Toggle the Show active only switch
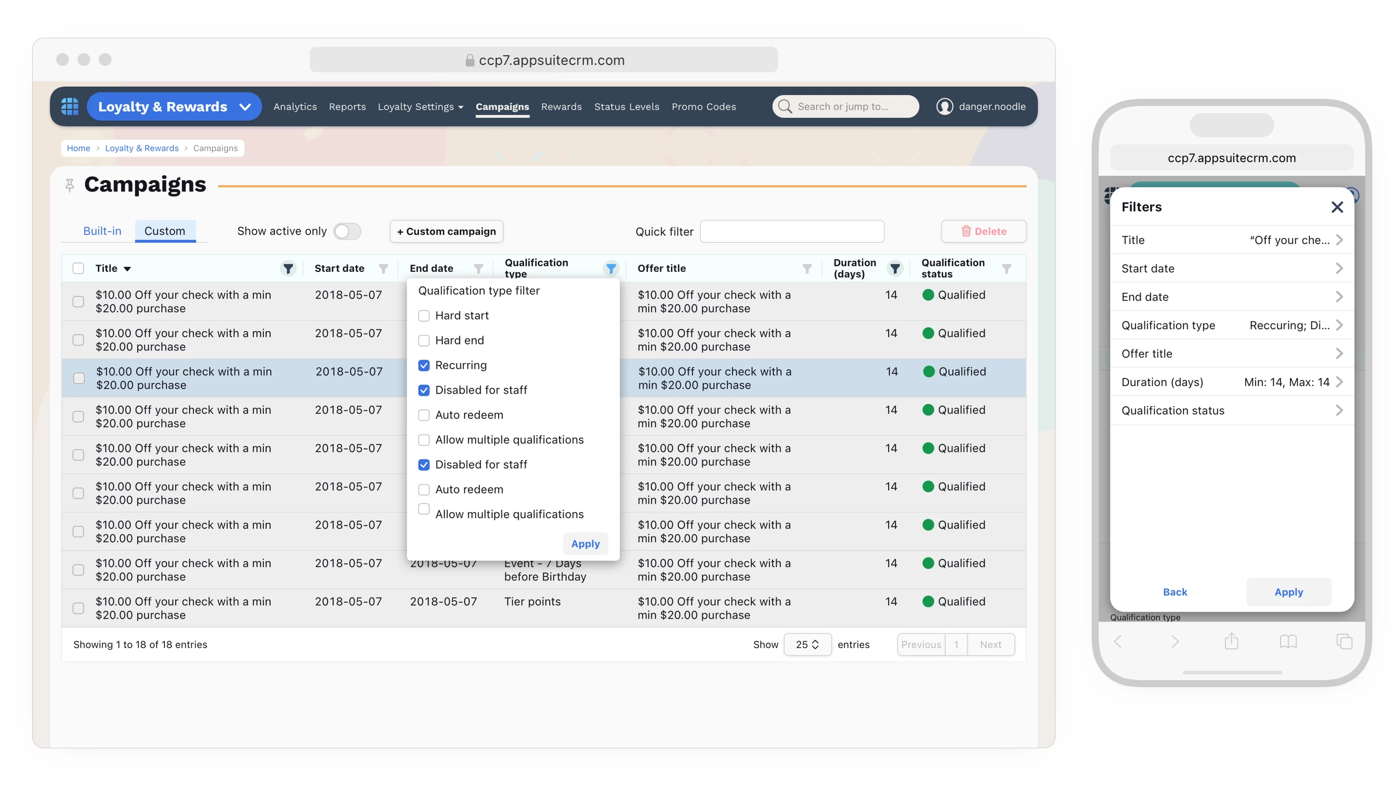Screen dimensions: 1398x786 coord(347,231)
